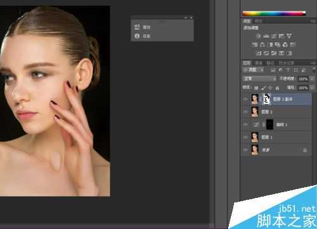Hide the 图层 2 副本 layer
This screenshot has width=317, height=229.
[x=245, y=99]
